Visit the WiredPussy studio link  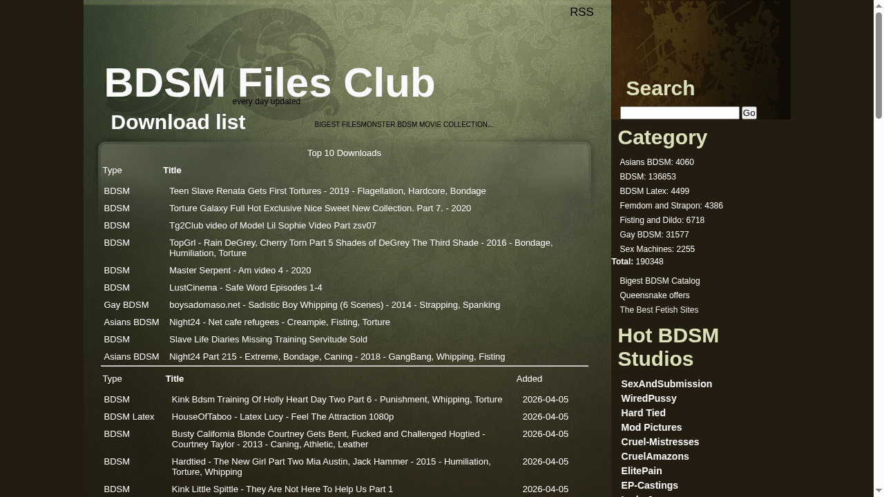(x=648, y=398)
